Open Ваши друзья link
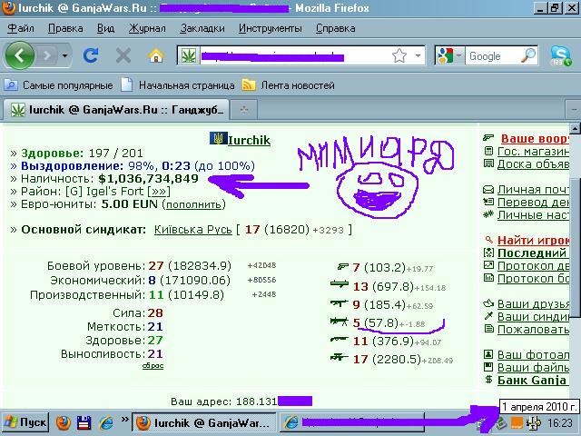 (x=533, y=304)
